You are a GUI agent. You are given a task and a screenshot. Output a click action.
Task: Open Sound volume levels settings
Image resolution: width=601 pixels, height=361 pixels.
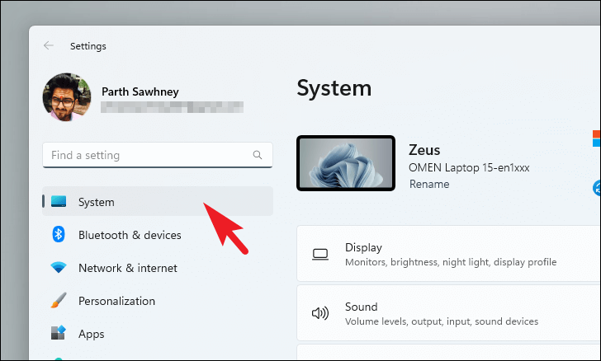(448, 313)
